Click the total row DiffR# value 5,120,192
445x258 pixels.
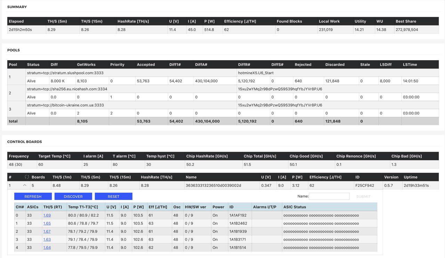coord(247,121)
